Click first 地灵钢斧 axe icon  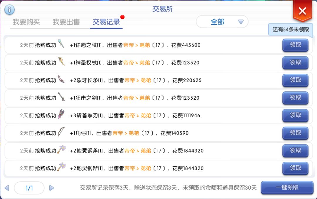point(61,149)
